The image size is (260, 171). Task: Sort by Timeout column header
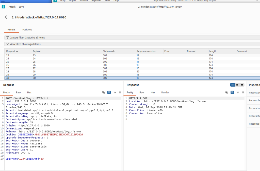point(197,51)
